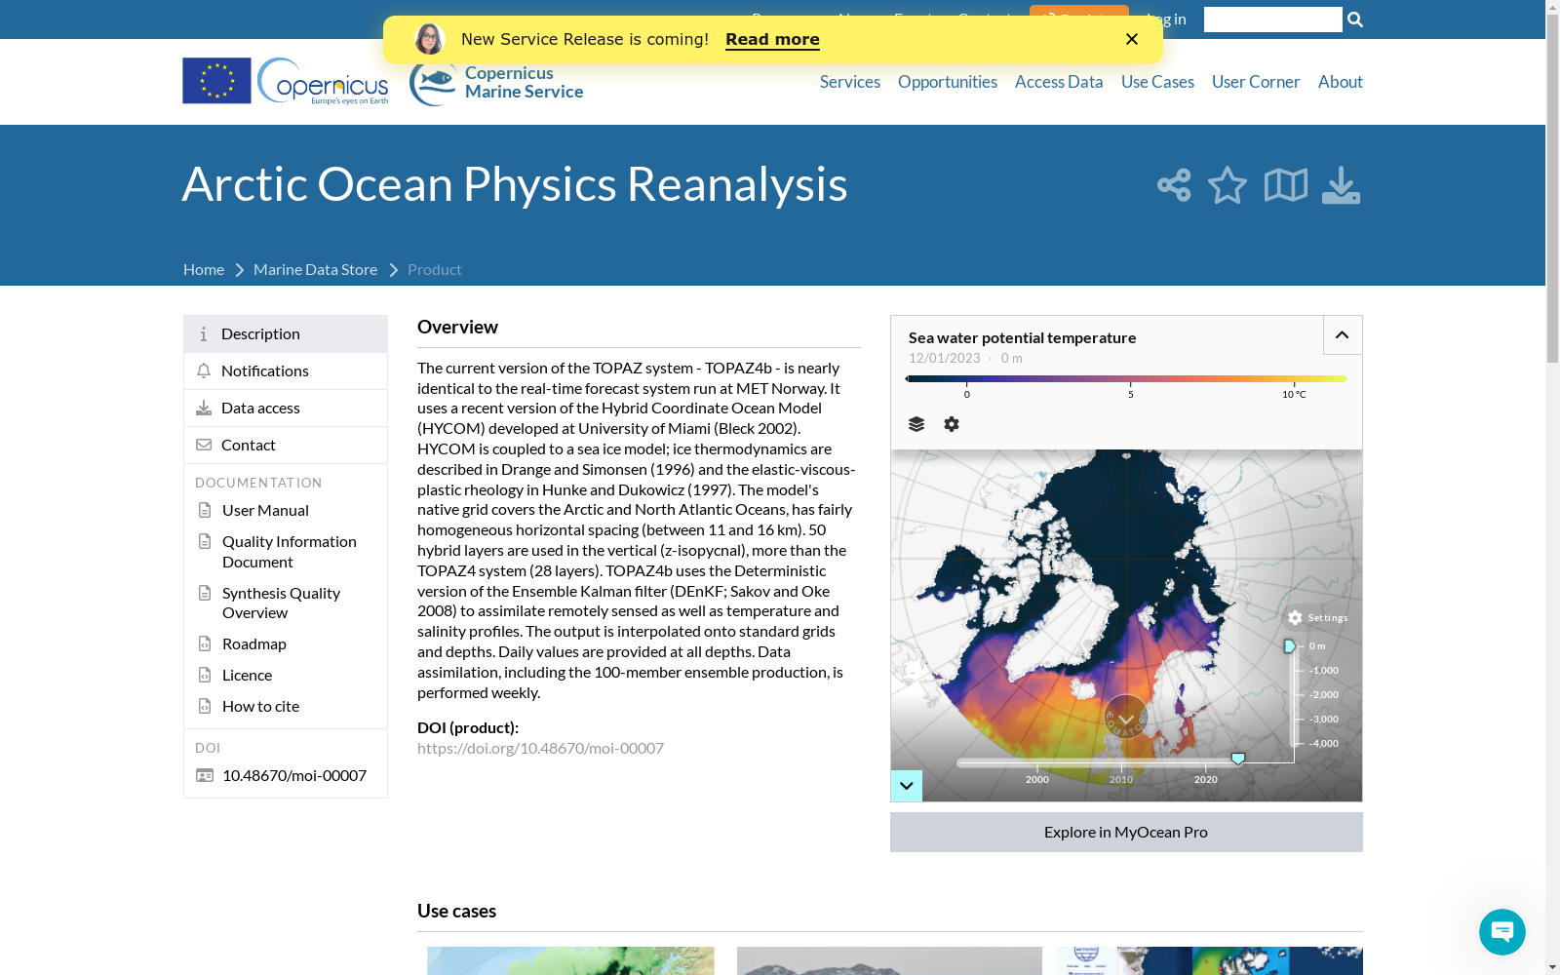Open the User Manual document
This screenshot has height=975, width=1560.
tap(265, 510)
